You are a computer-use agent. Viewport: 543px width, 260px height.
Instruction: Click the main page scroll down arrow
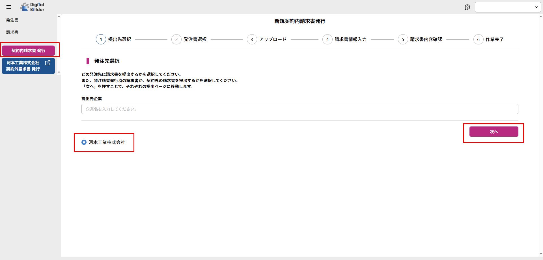[x=541, y=254]
